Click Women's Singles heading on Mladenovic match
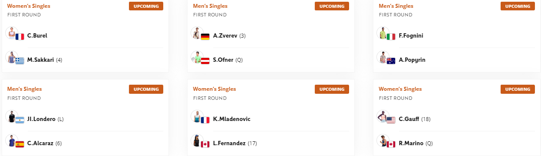This screenshot has height=156, width=541. [214, 89]
